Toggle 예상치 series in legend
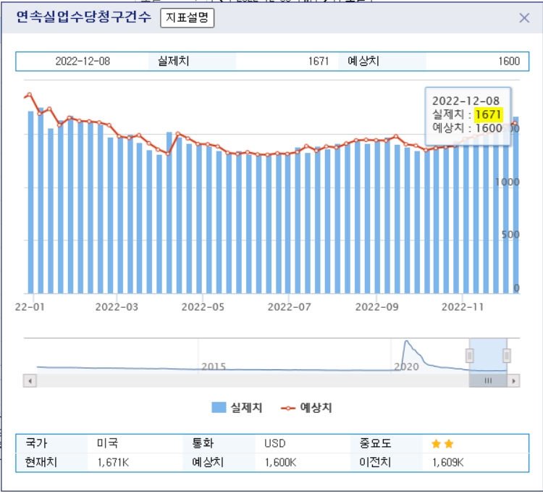Viewport: 543px width, 494px height. coord(306,408)
